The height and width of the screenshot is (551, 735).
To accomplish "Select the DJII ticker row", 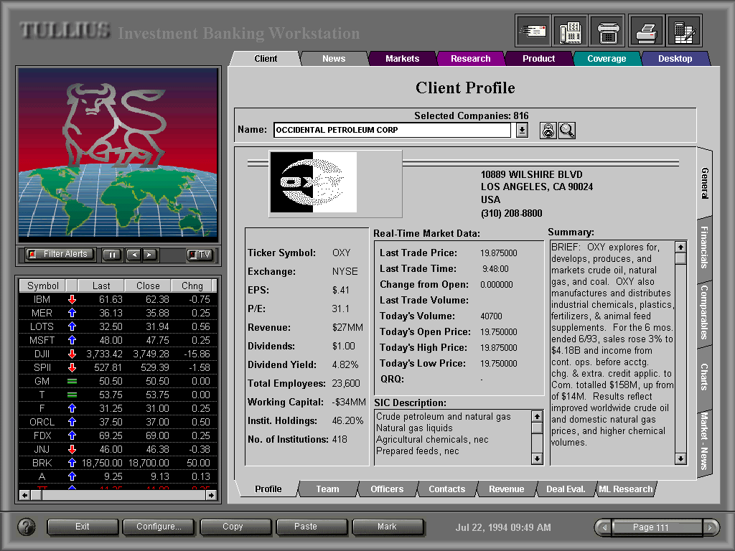I will [118, 354].
